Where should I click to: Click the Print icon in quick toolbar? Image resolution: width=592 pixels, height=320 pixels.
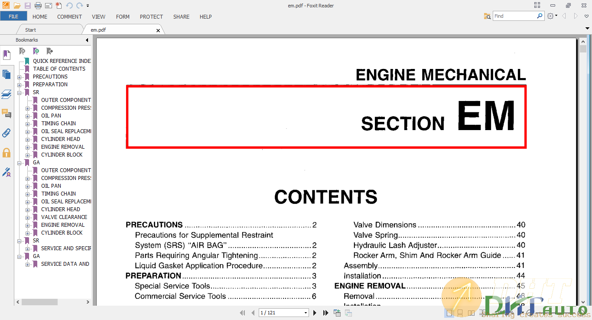pyautogui.click(x=38, y=6)
